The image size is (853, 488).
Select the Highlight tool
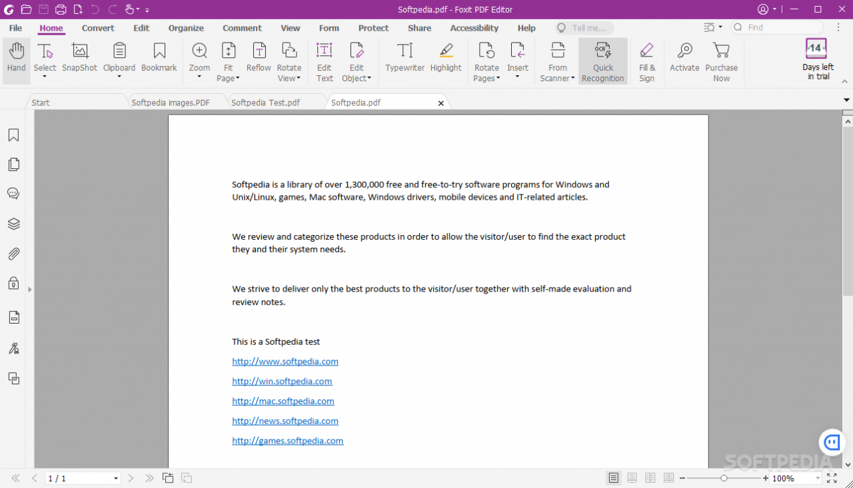(x=445, y=60)
